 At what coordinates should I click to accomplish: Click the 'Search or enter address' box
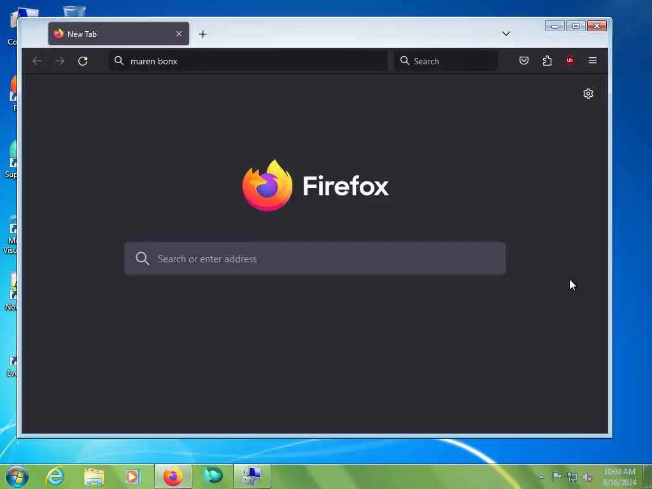pos(315,259)
